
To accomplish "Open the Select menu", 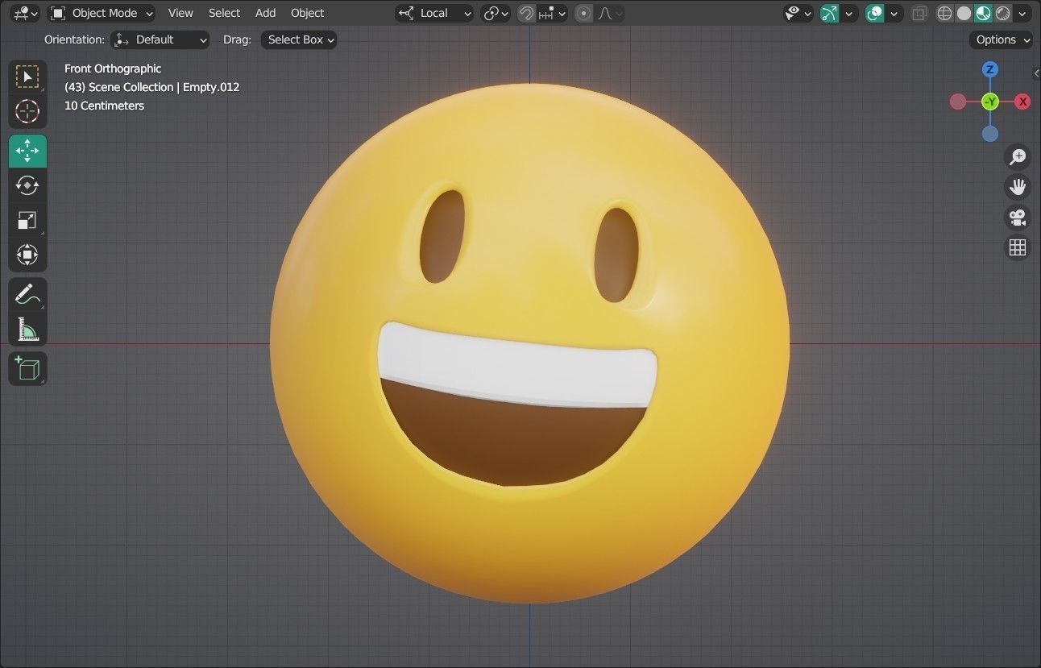I will (224, 13).
